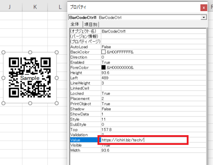Open the BarCodeCtrl1 object dropdown
Screen dimensions: 213x165
coord(204,17)
